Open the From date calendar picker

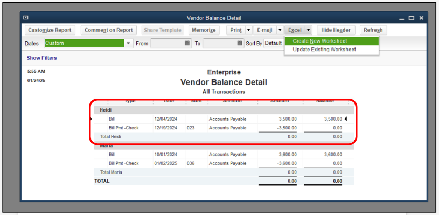187,44
